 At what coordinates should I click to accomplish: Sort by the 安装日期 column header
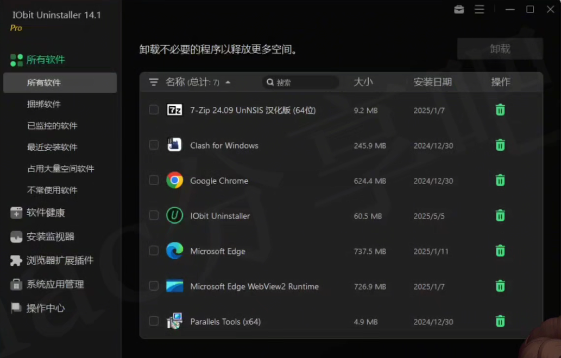pos(432,82)
